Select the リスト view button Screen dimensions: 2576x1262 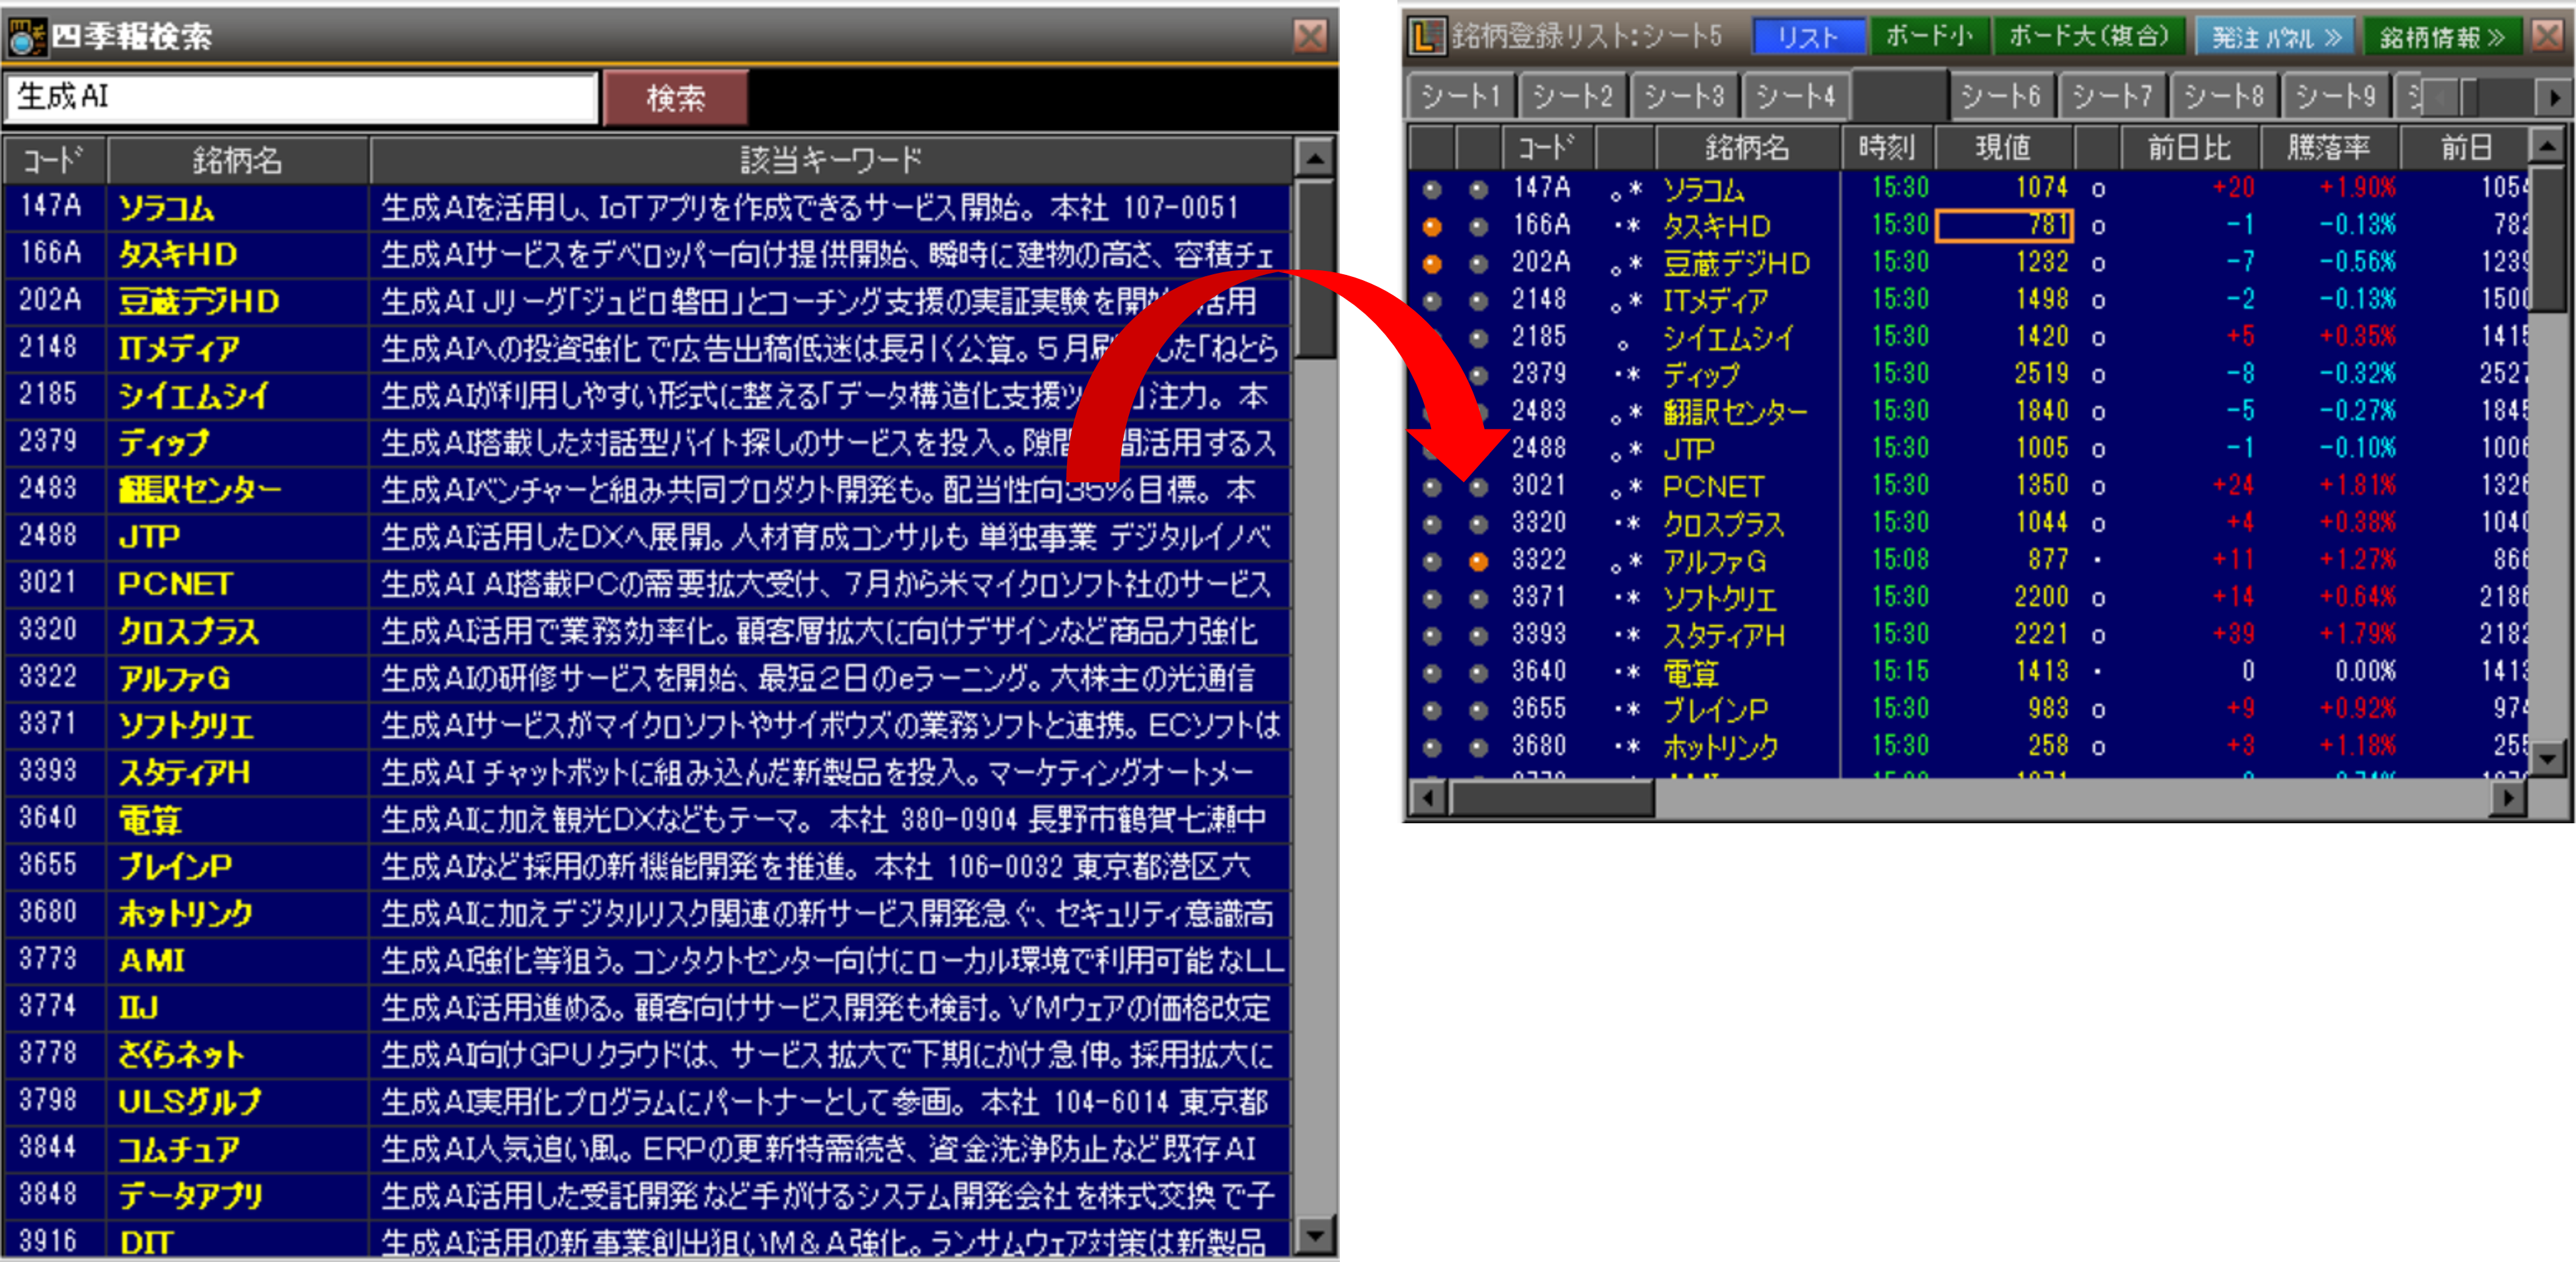(x=1808, y=37)
